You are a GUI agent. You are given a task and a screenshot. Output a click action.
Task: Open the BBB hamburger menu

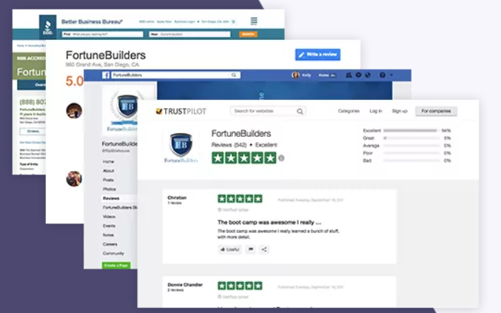point(254,21)
